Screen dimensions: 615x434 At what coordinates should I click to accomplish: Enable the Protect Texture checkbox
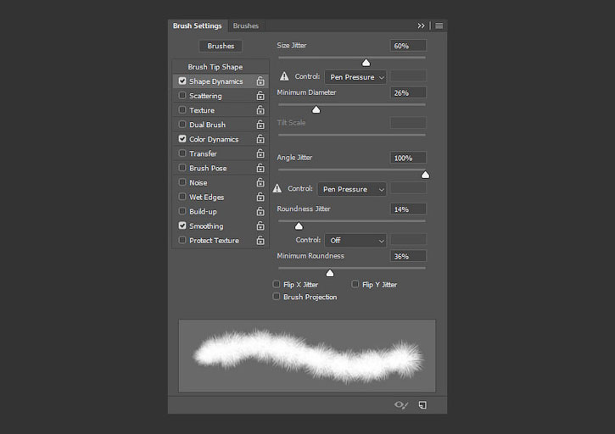(x=182, y=240)
